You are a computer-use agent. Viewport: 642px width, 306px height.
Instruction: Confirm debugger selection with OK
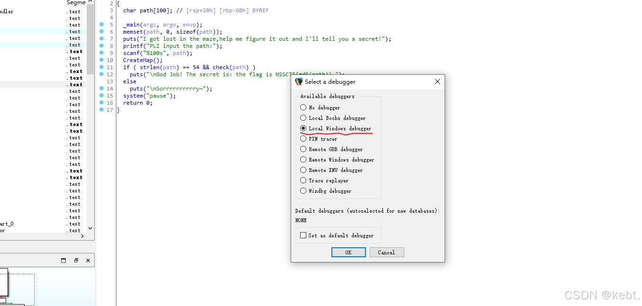tap(348, 252)
